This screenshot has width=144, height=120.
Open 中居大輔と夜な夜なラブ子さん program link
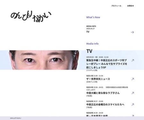coord(103,93)
